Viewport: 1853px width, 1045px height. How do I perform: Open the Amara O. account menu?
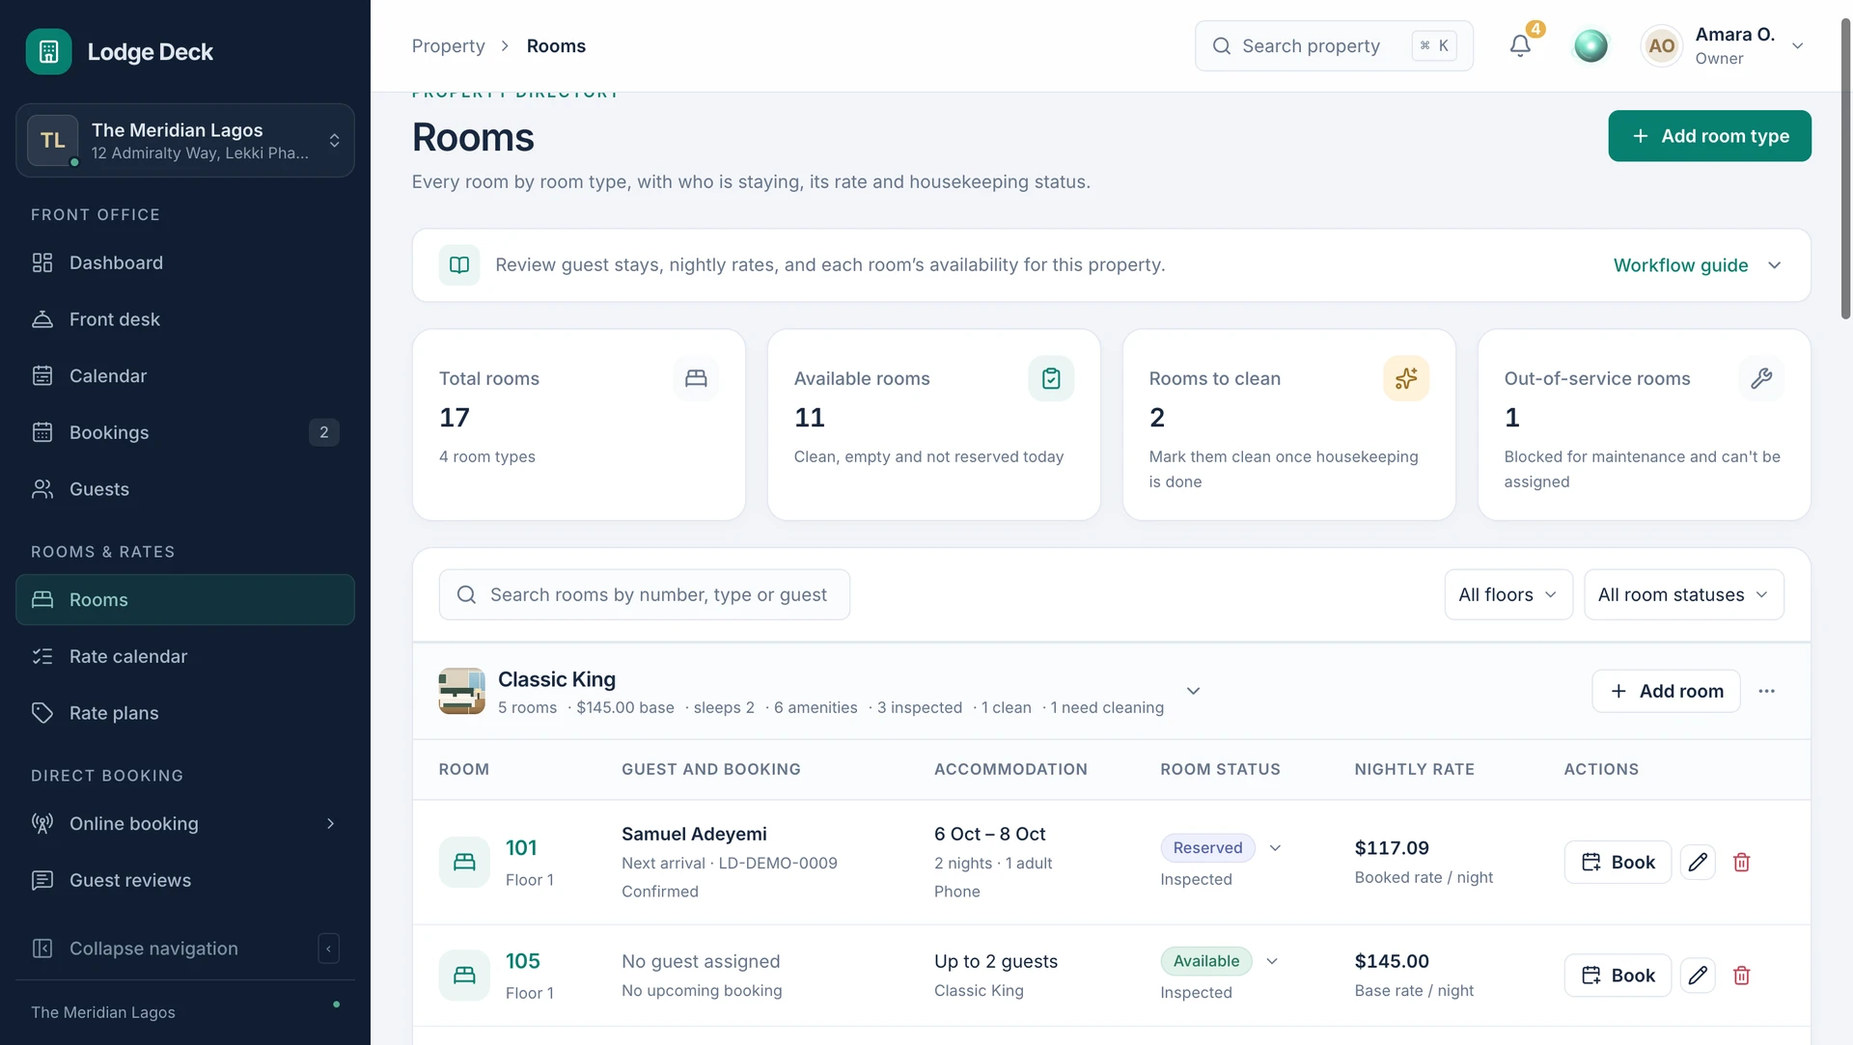(1724, 45)
